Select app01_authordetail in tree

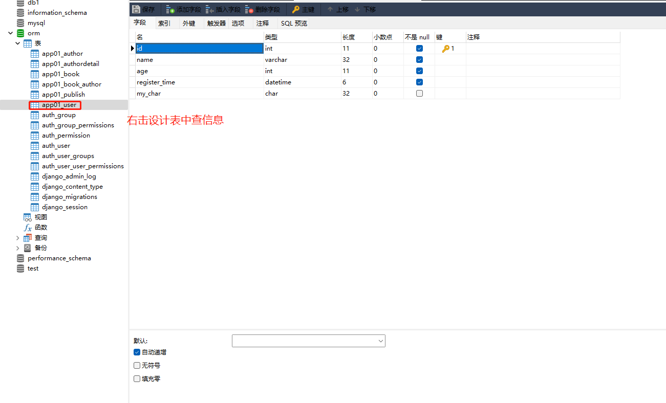[71, 64]
